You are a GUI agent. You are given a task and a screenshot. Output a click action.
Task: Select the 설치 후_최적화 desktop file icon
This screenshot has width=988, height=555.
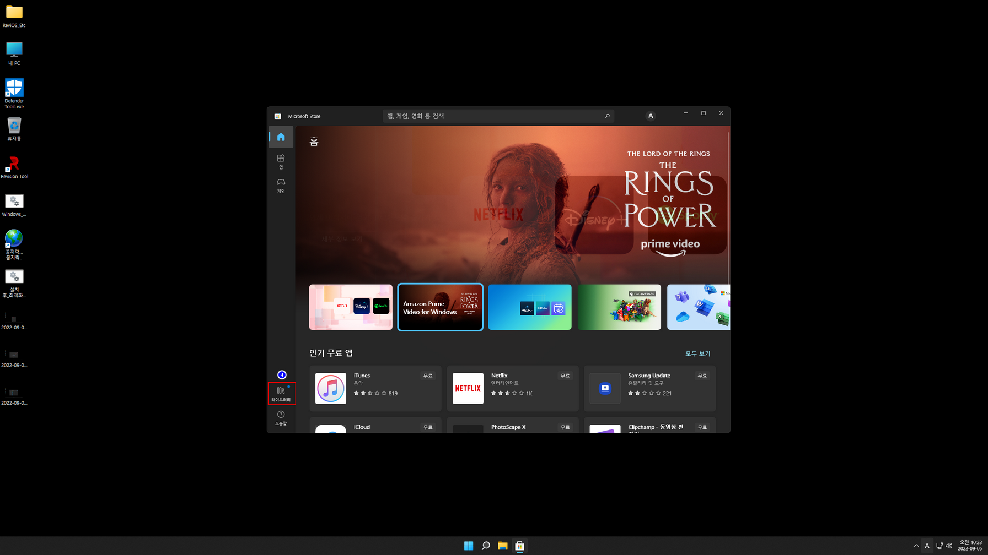click(14, 283)
